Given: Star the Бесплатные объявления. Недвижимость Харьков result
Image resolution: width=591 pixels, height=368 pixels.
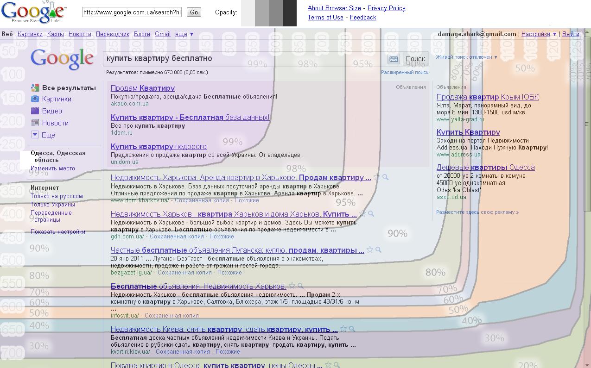Looking at the screenshot, I should click(x=292, y=286).
